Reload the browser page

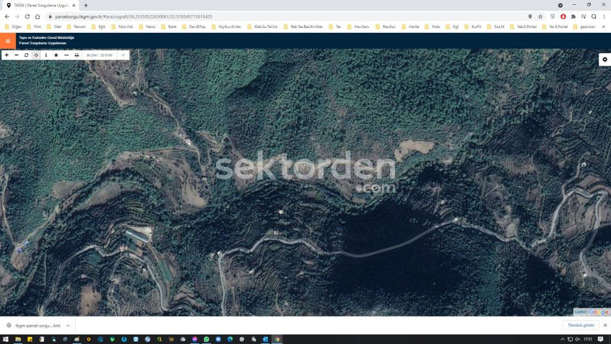coord(27,16)
